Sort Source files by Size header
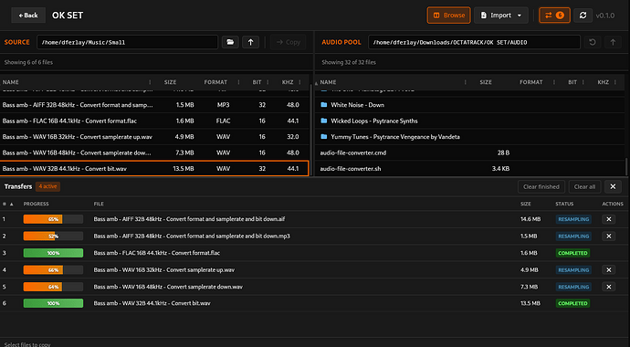630x347 pixels. [170, 82]
